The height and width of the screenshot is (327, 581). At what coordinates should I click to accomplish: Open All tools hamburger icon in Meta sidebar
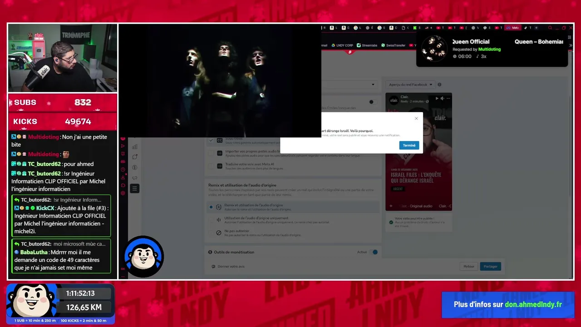[135, 188]
